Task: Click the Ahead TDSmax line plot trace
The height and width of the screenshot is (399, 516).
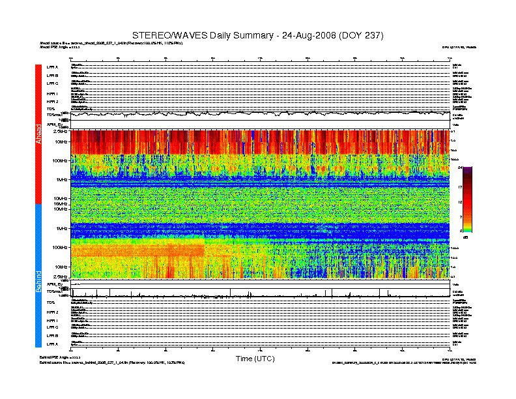Action: click(260, 114)
